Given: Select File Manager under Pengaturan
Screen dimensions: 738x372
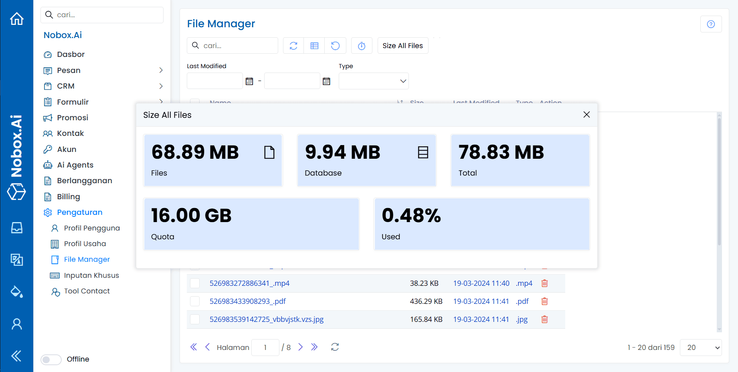Looking at the screenshot, I should pos(87,259).
